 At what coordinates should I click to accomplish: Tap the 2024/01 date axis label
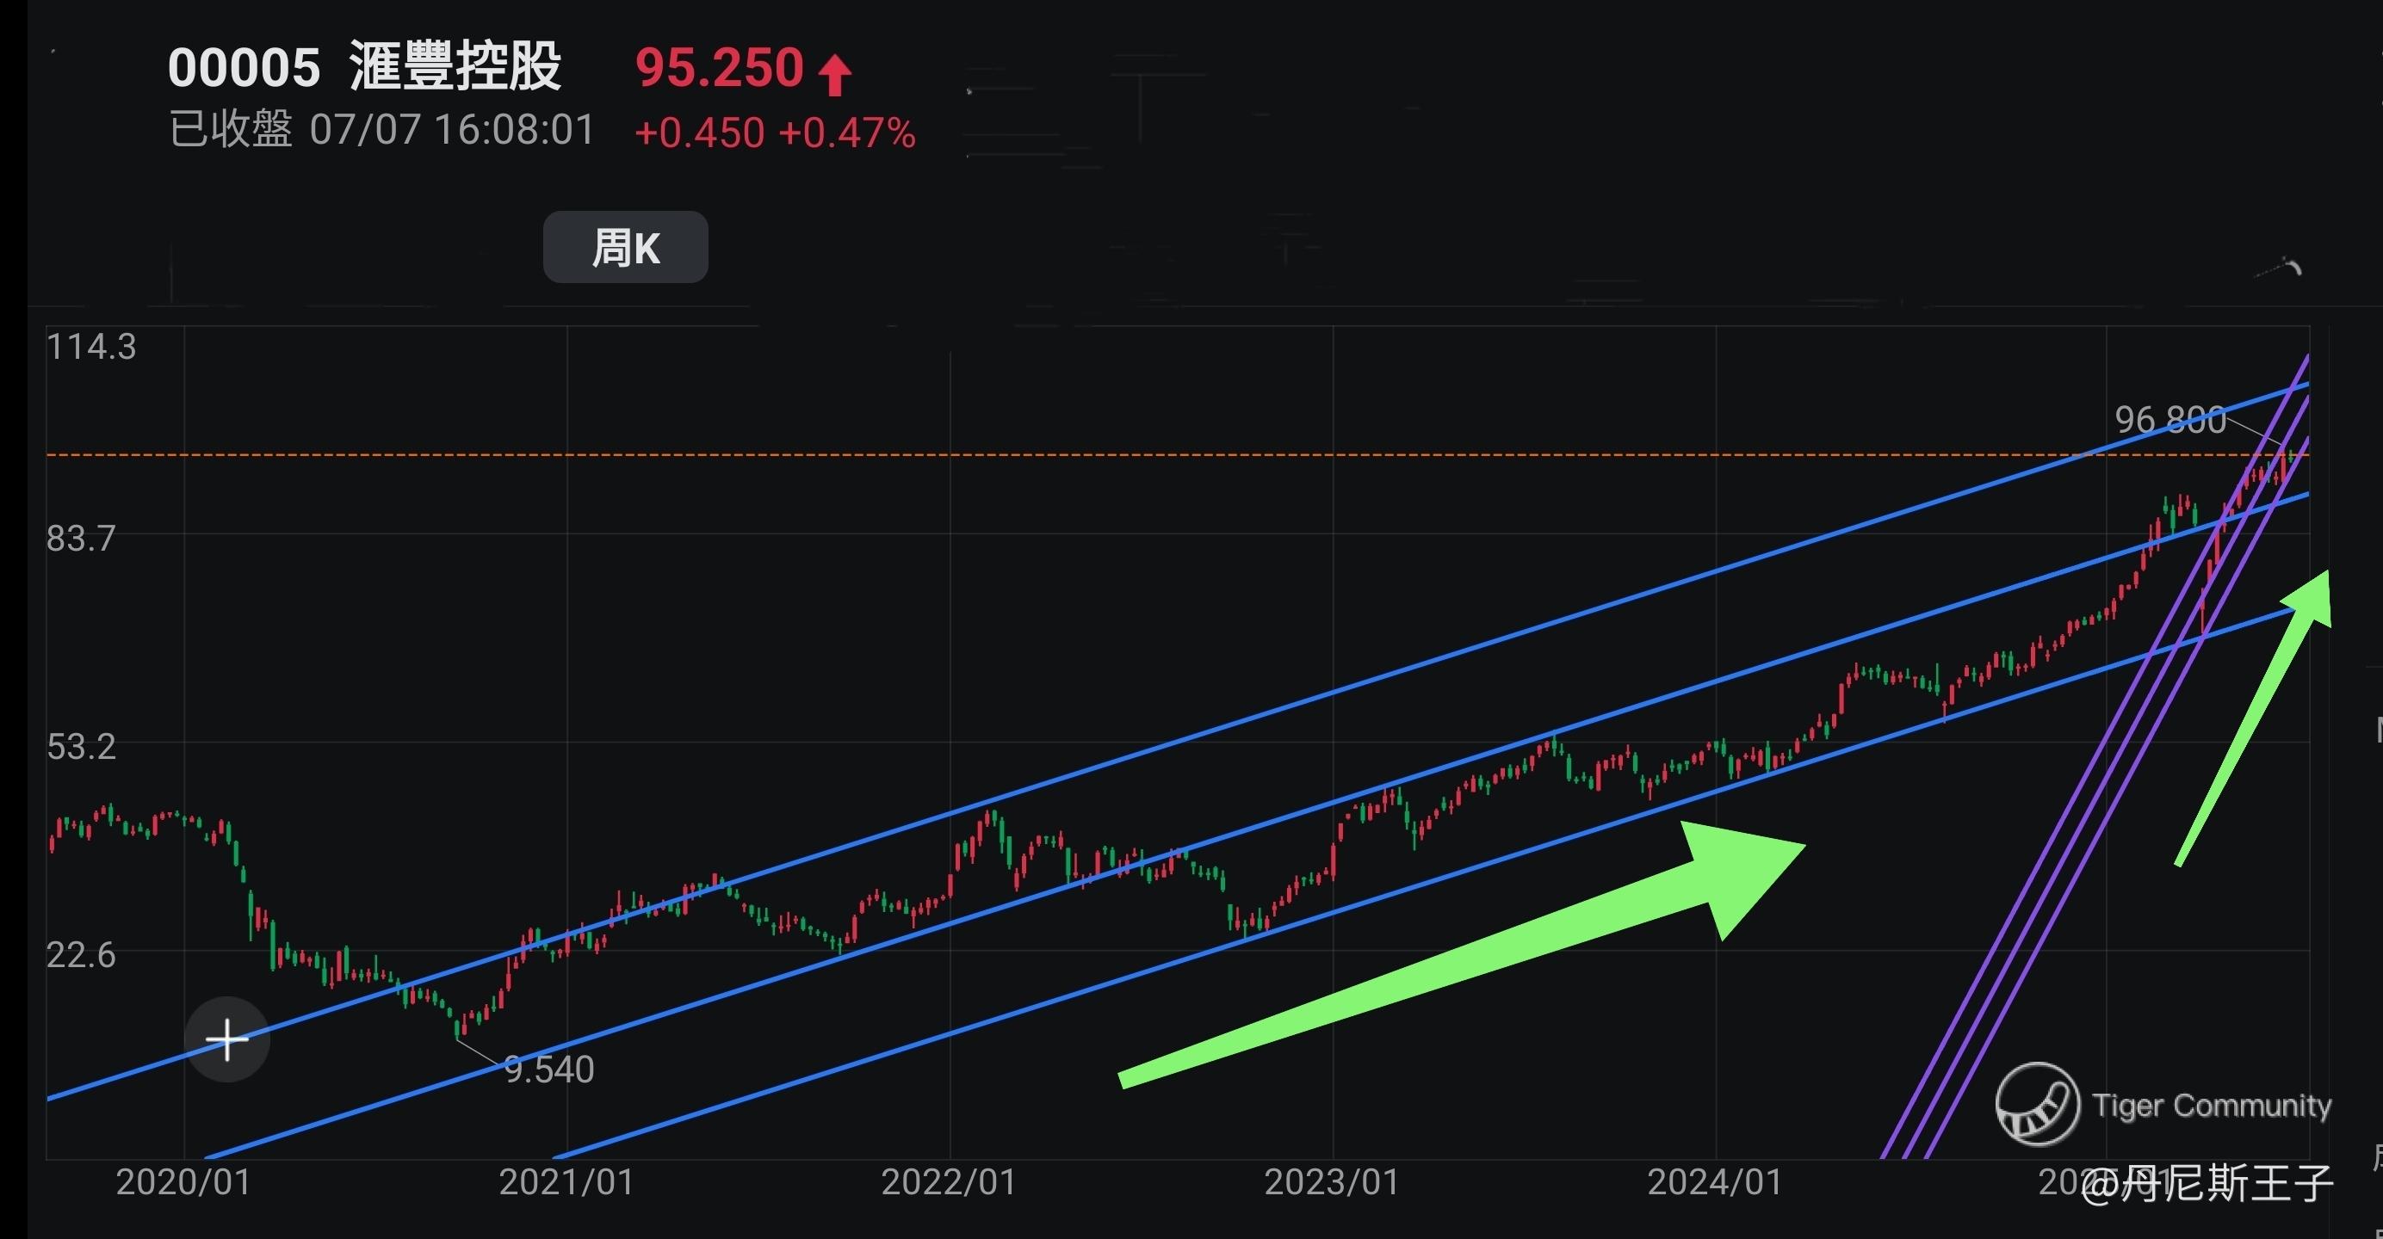click(1715, 1182)
